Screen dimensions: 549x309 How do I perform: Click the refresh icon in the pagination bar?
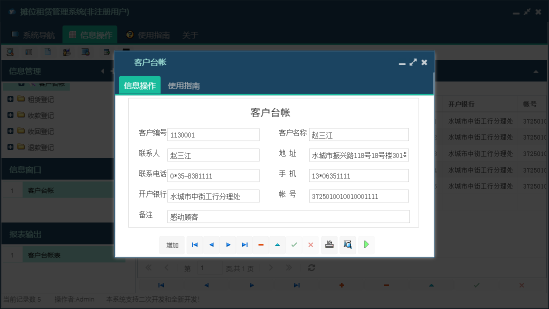click(311, 267)
